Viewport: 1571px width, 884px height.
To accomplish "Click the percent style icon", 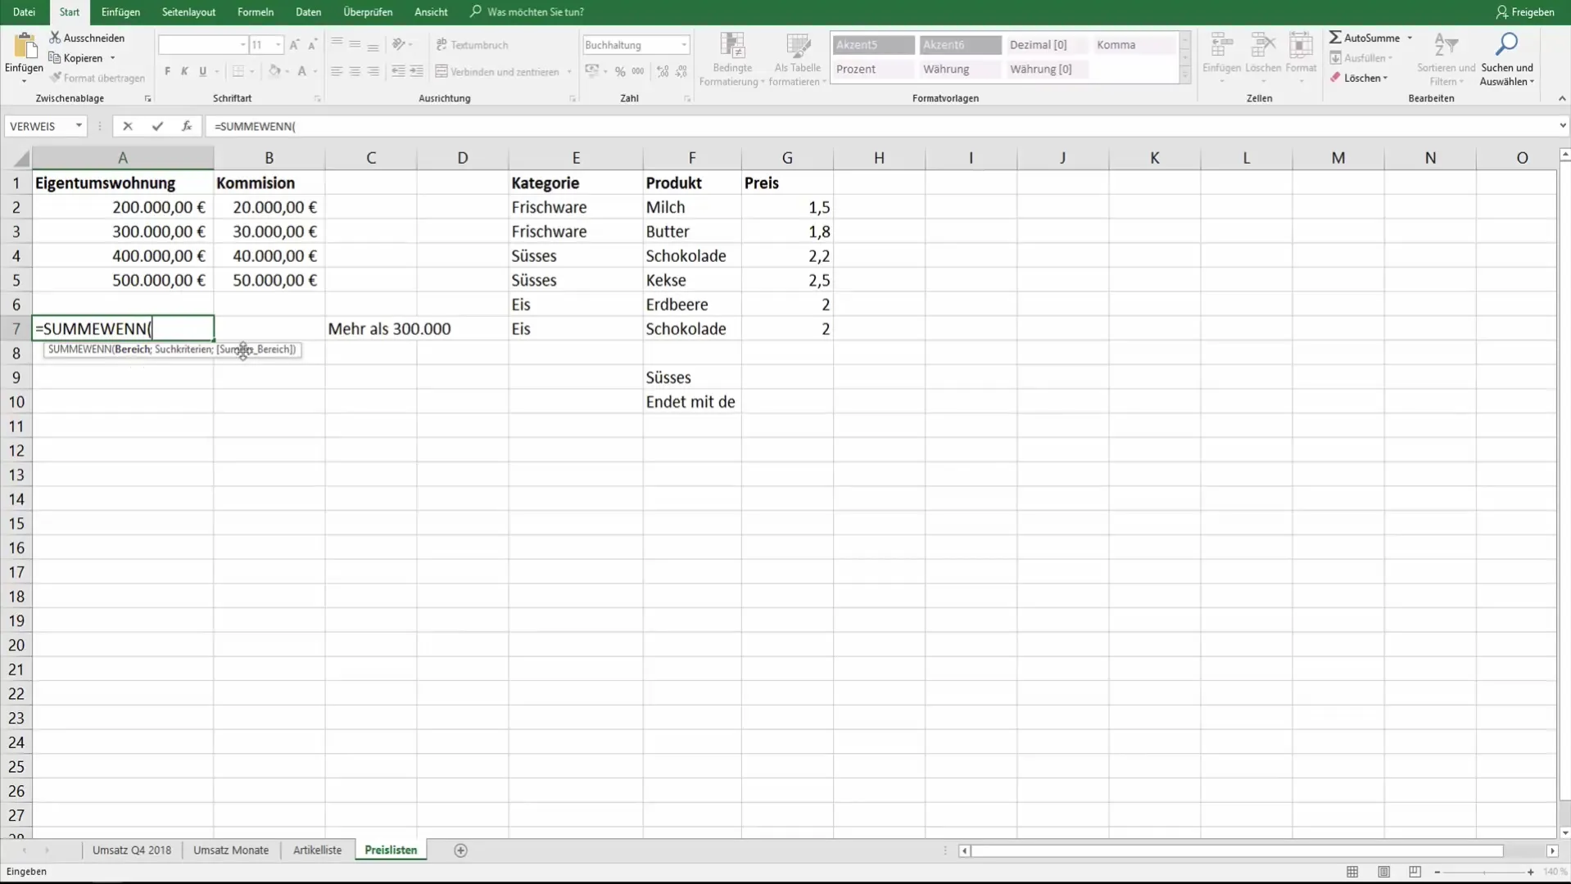I will [x=620, y=72].
